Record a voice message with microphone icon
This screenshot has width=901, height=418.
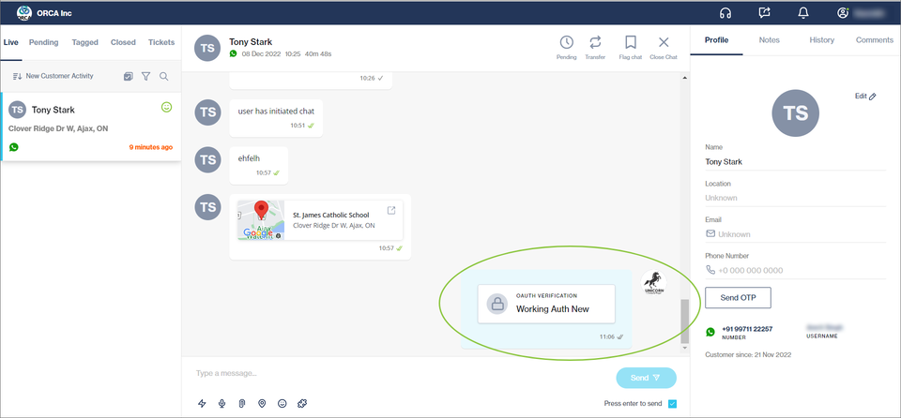[x=221, y=403]
